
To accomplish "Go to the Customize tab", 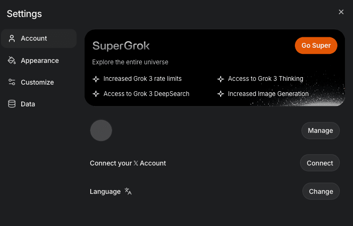I will pyautogui.click(x=37, y=82).
